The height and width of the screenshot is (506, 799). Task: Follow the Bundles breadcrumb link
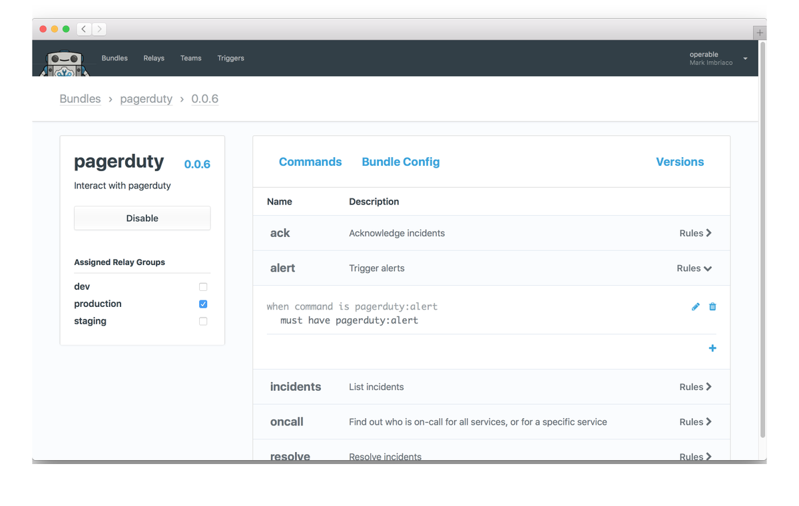point(80,99)
